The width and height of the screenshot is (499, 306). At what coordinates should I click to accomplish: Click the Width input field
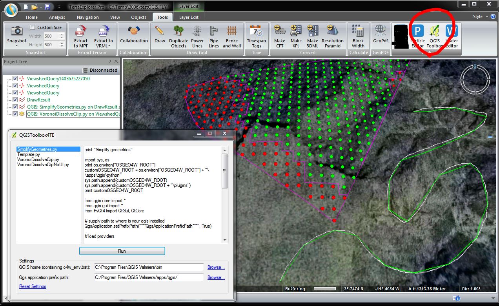coord(51,36)
